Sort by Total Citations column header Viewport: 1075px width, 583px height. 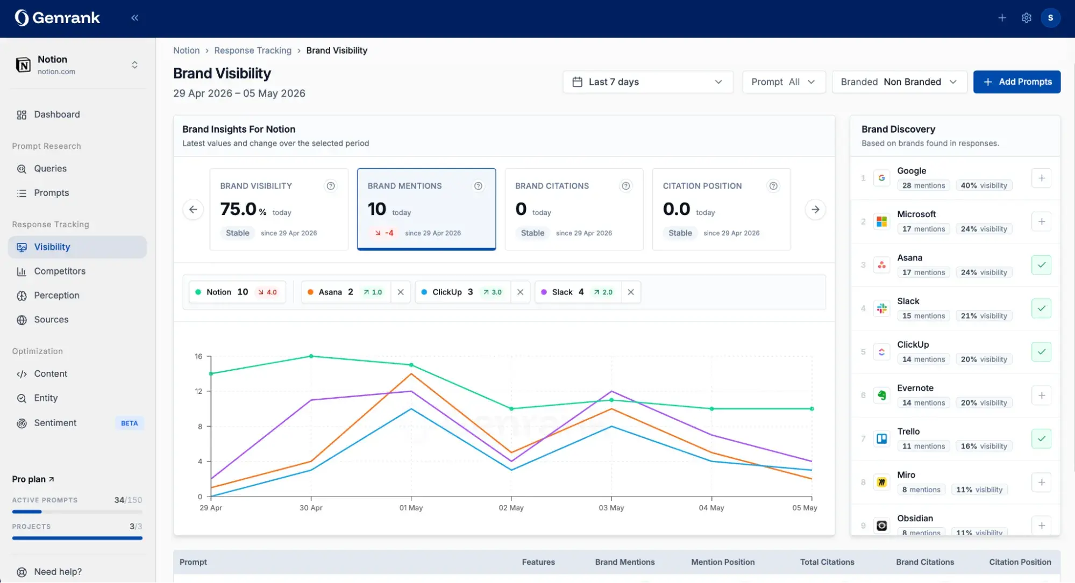[827, 562]
